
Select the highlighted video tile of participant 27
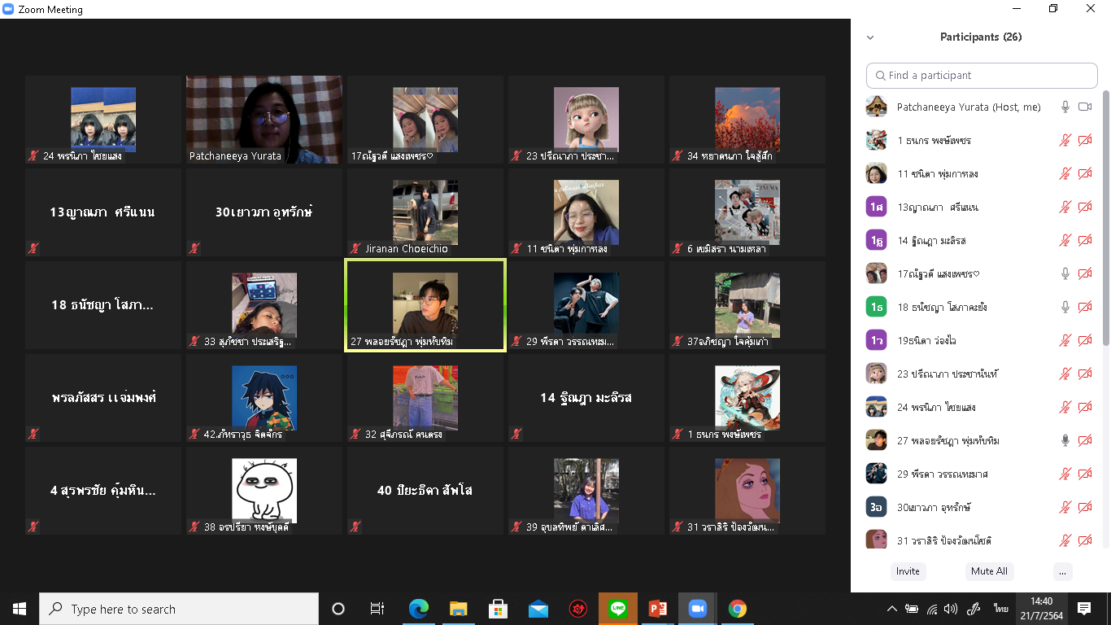pyautogui.click(x=425, y=305)
